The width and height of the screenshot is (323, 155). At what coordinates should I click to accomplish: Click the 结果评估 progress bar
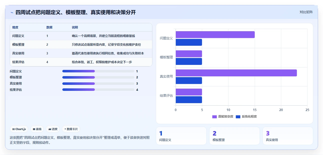[98, 90]
